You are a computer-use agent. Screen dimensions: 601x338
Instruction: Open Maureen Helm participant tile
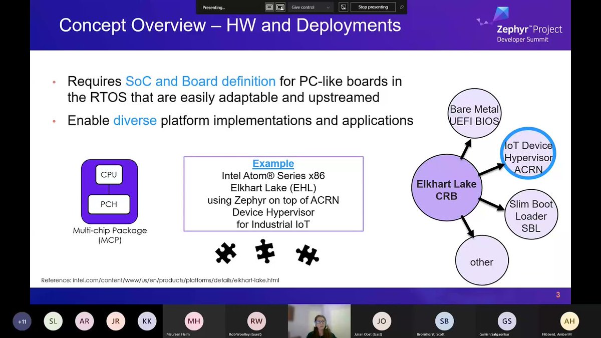pos(194,321)
